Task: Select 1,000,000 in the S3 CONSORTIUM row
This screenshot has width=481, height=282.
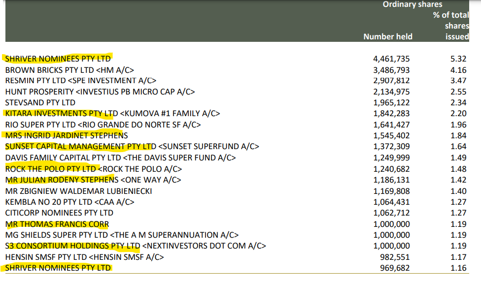Action: click(x=391, y=246)
